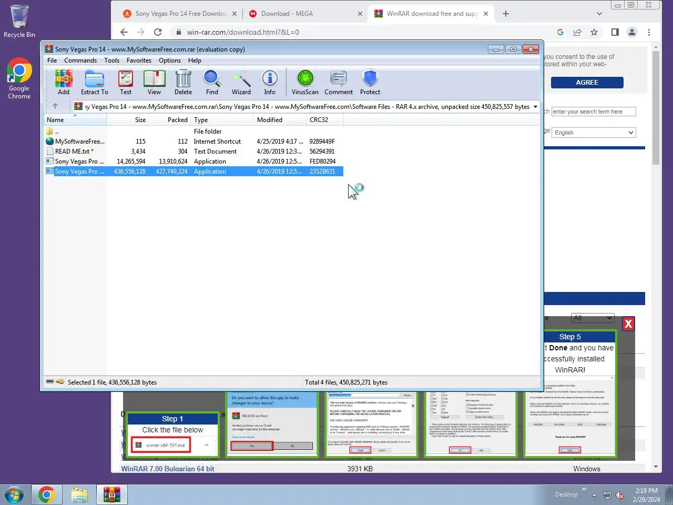Screen dimensions: 673x505
Task: Open the Recycle Bin desktop icon
Action: (x=19, y=21)
